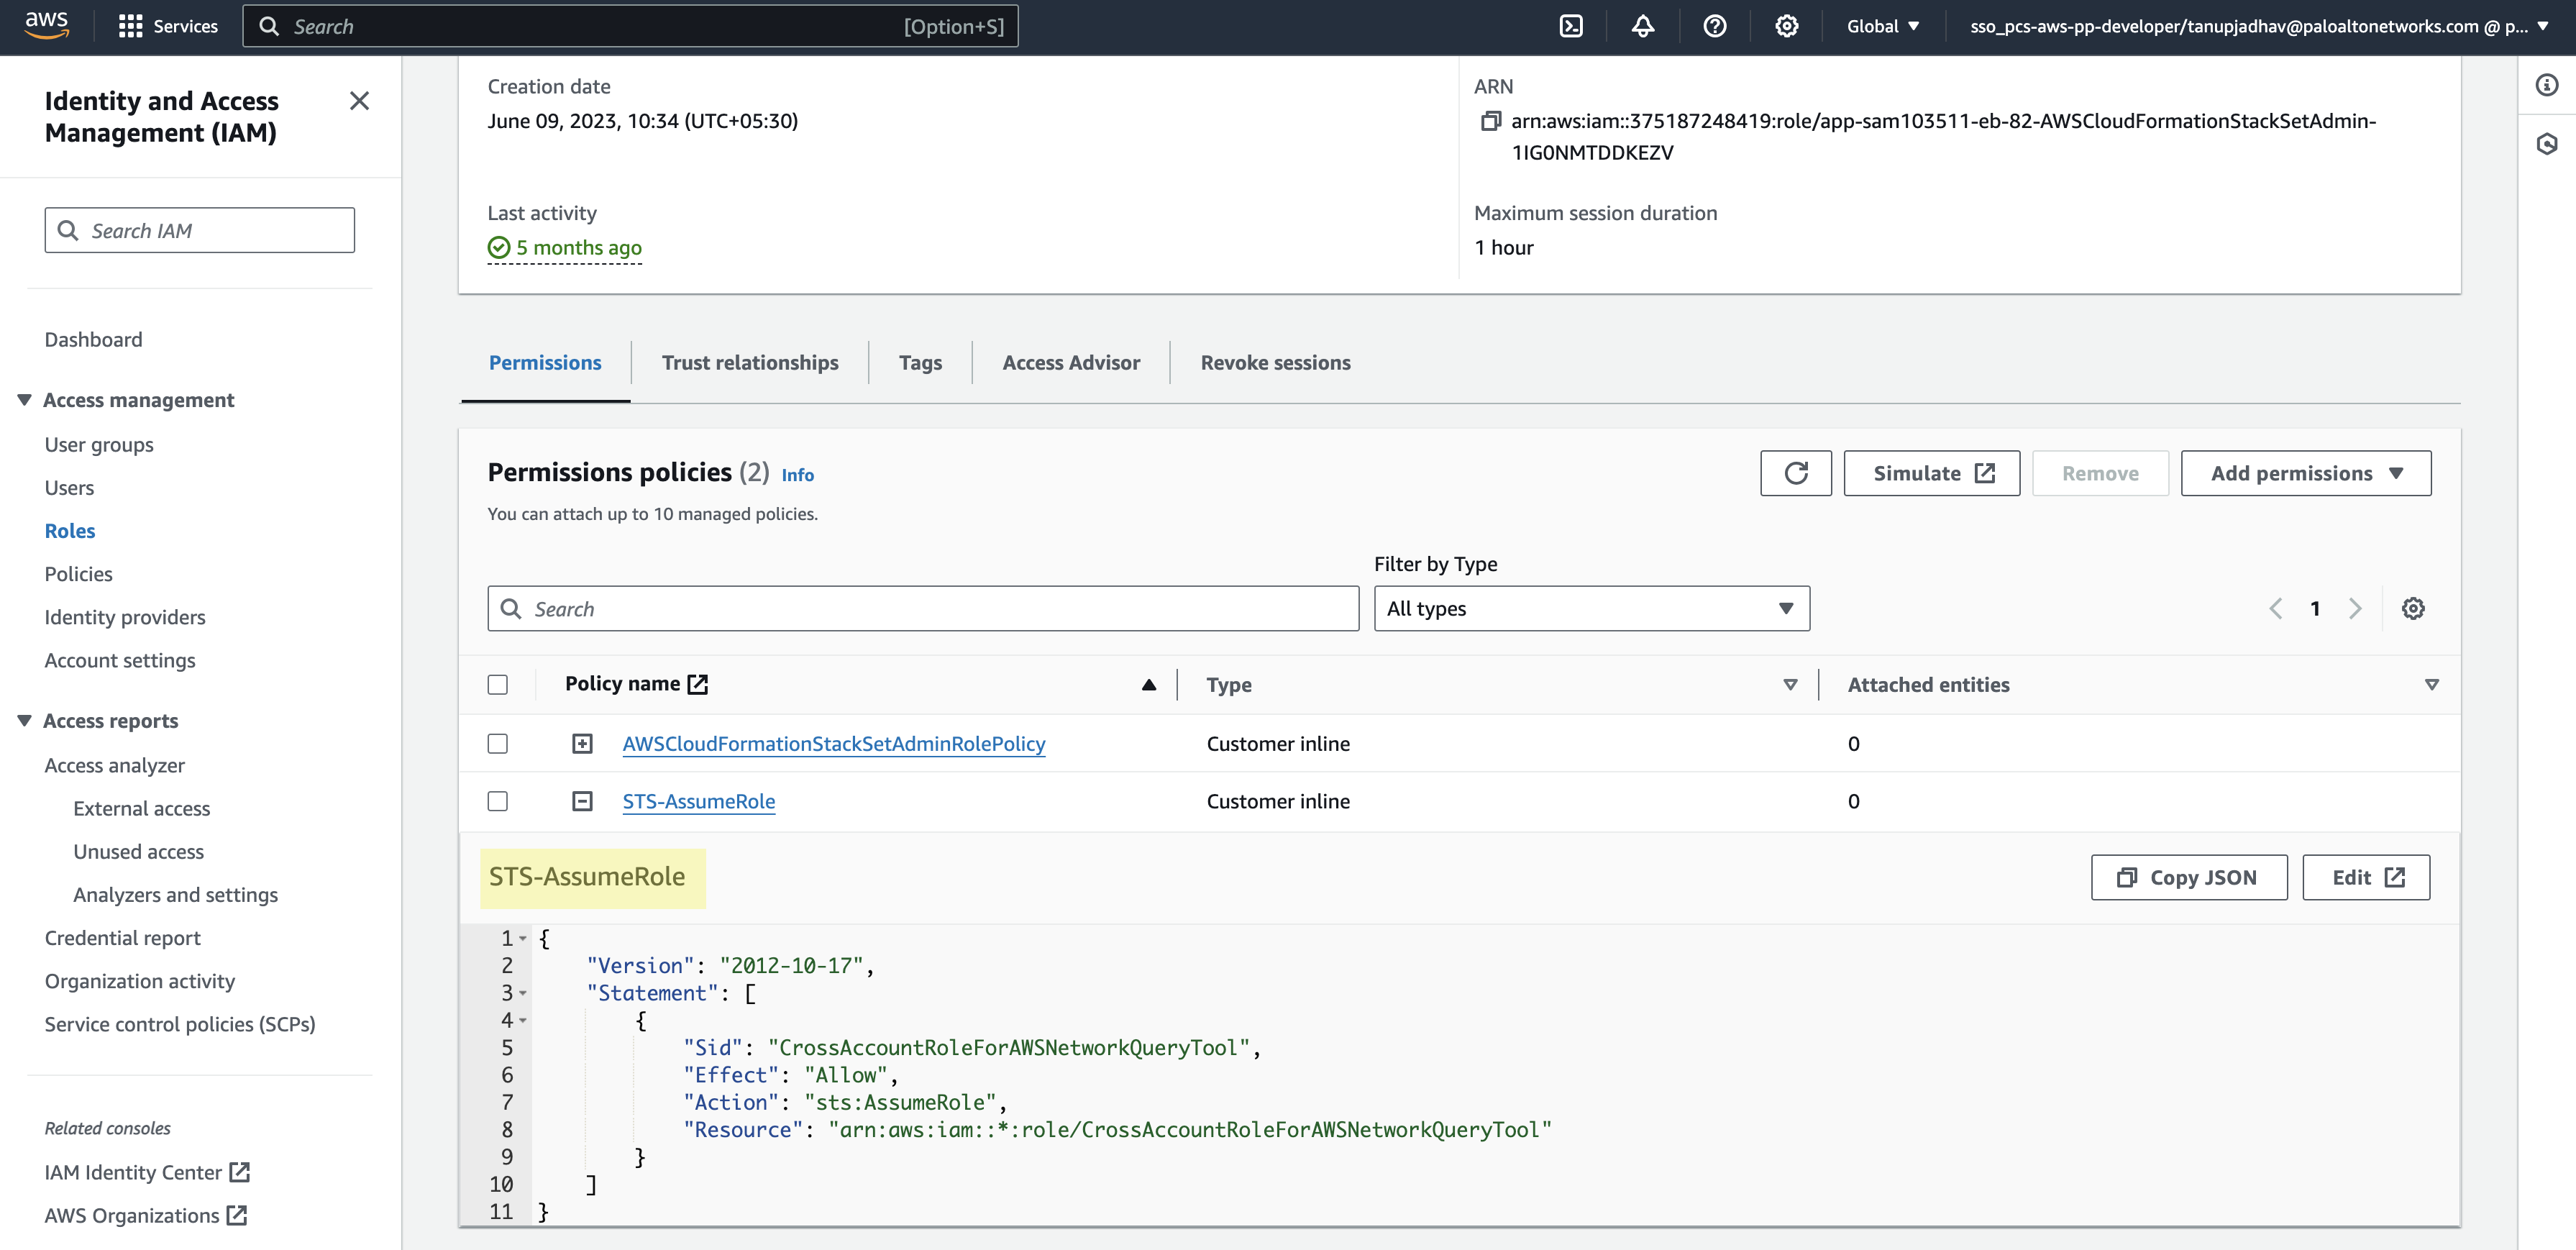Image resolution: width=2576 pixels, height=1250 pixels.
Task: Open the notifications bell
Action: [1643, 26]
